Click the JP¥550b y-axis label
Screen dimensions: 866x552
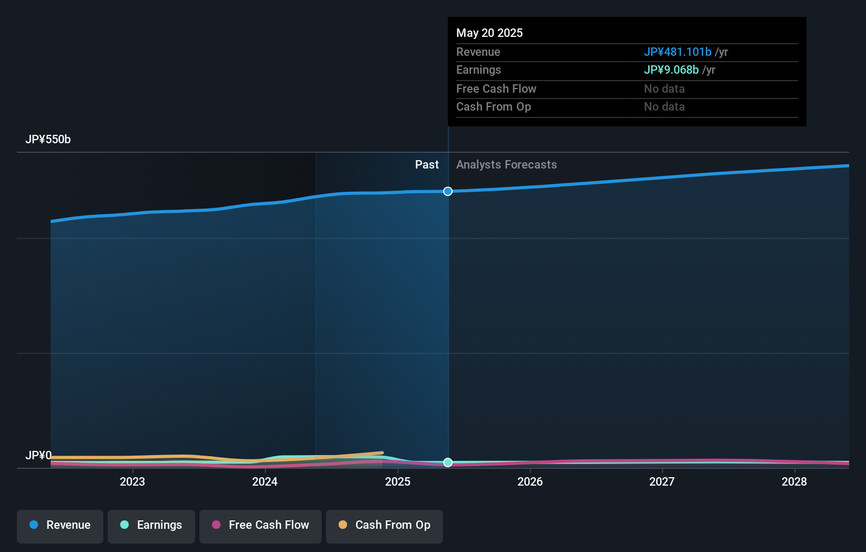(48, 140)
